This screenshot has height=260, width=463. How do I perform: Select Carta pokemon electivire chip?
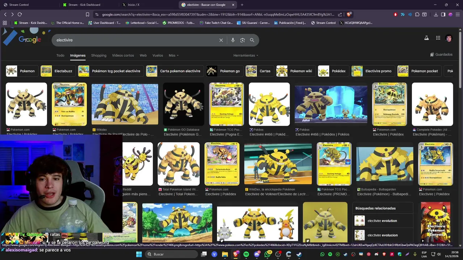click(174, 71)
